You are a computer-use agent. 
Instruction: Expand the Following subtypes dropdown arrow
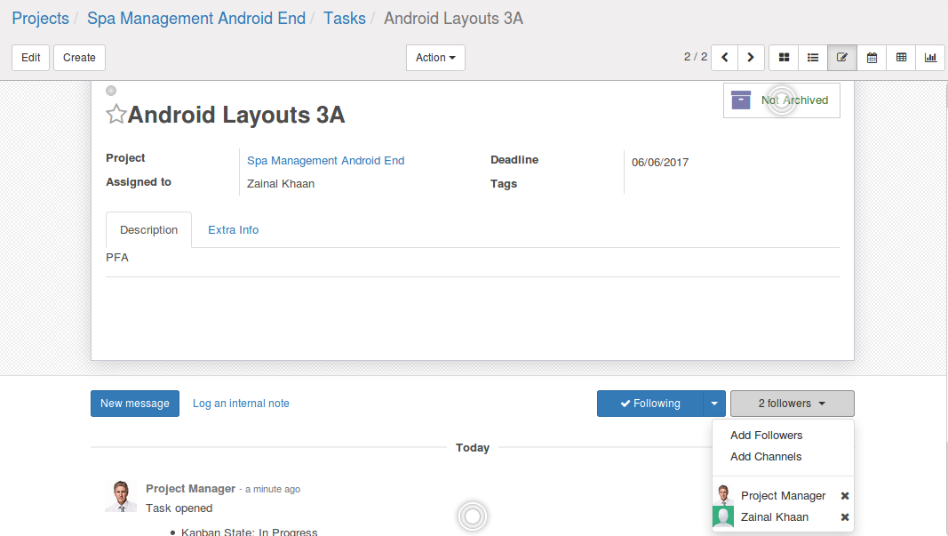point(714,404)
